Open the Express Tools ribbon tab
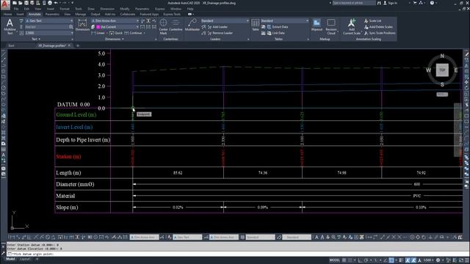Image resolution: width=470 pixels, height=264 pixels. [172, 14]
